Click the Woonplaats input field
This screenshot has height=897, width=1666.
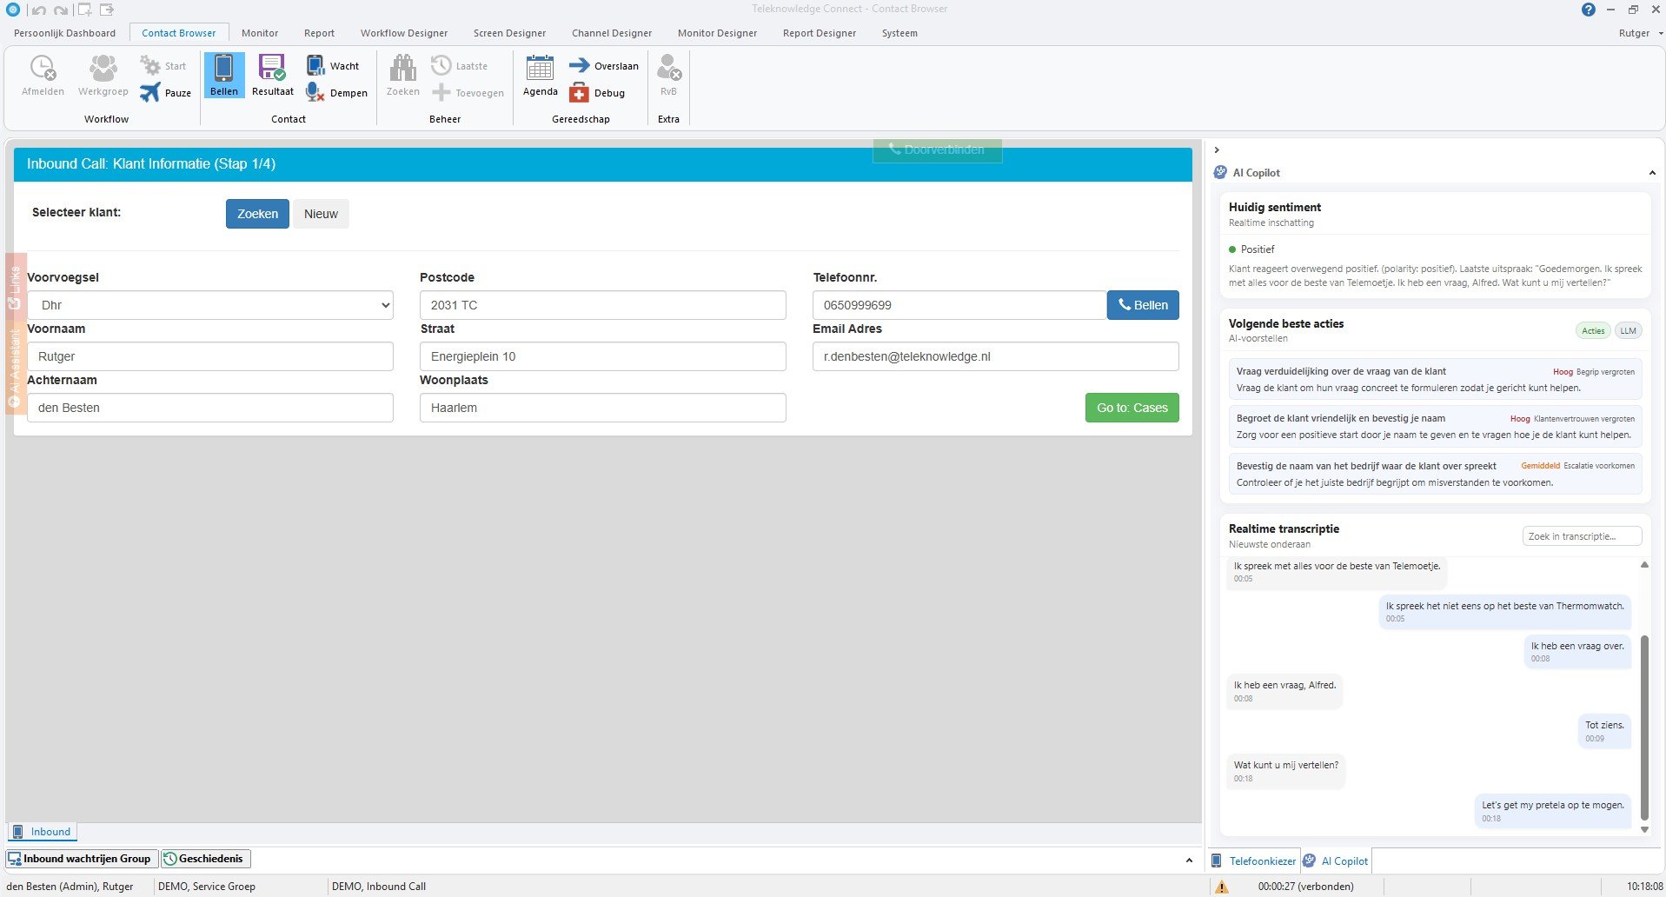603,408
